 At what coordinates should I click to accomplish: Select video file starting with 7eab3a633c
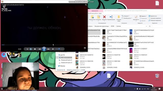click(x=115, y=38)
